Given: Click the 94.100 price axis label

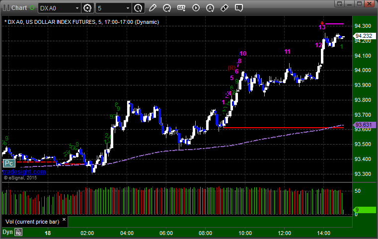Looking at the screenshot, I should [363, 56].
